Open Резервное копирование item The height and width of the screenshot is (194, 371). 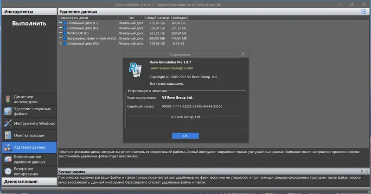coord(29,171)
